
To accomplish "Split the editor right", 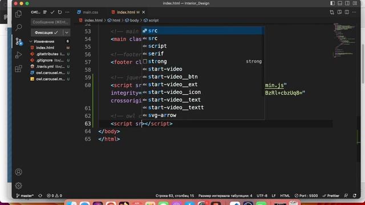I will [x=347, y=12].
